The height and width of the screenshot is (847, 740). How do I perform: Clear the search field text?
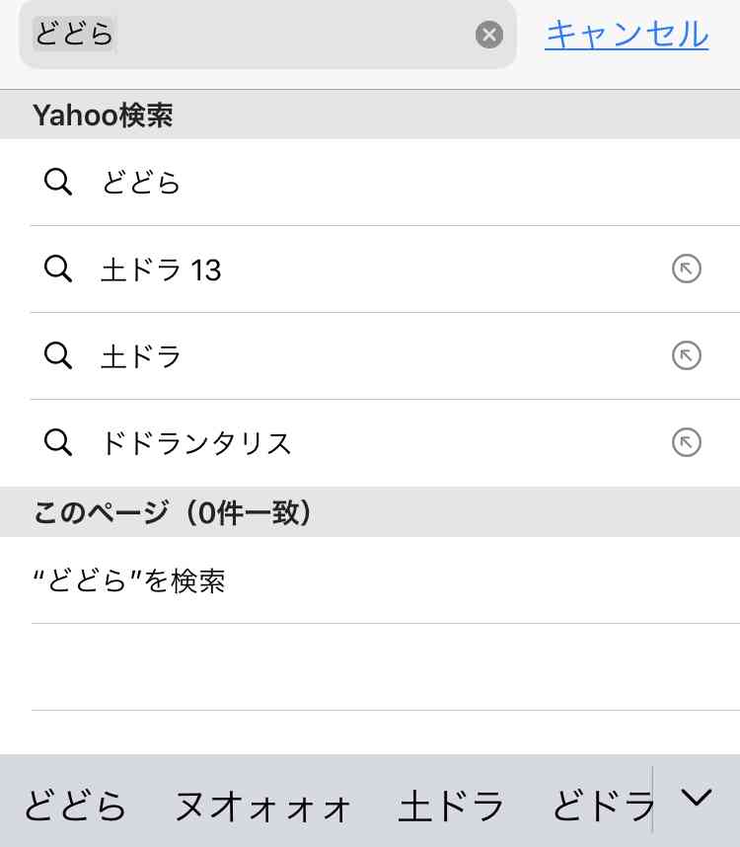[x=489, y=35]
